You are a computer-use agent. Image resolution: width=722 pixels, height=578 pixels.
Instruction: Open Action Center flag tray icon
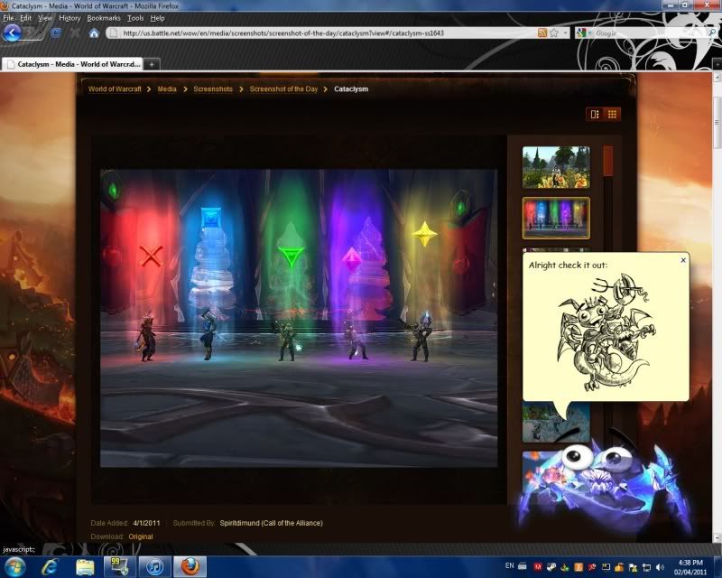tap(634, 567)
